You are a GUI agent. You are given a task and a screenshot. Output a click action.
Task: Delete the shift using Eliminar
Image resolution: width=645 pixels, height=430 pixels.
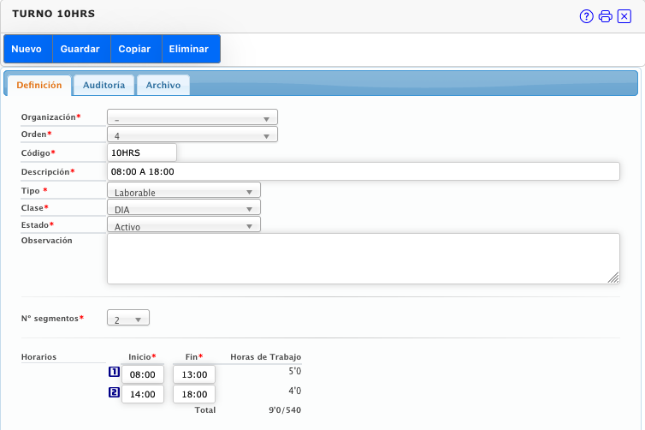[189, 49]
